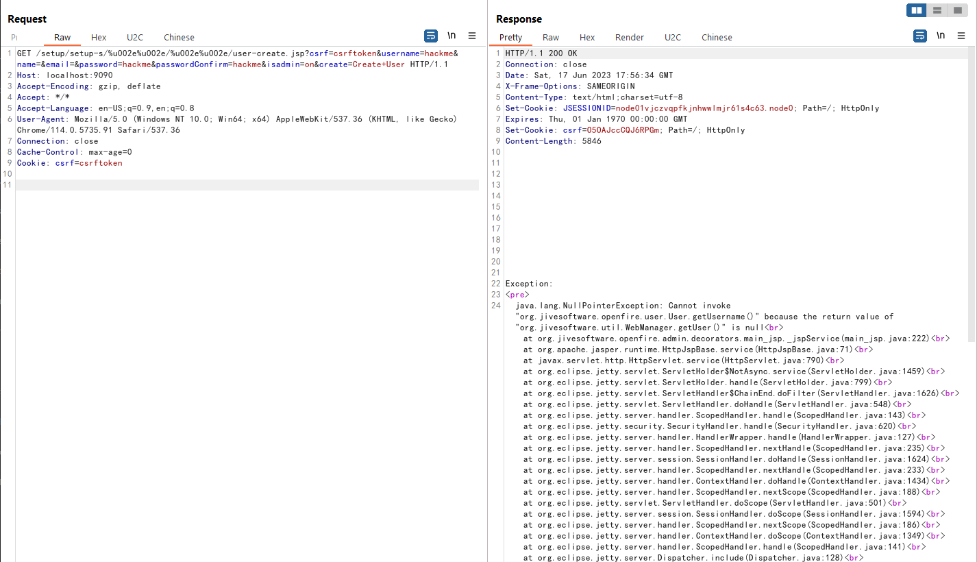Click the '<pre>' tag in the response
The image size is (977, 562).
click(517, 295)
